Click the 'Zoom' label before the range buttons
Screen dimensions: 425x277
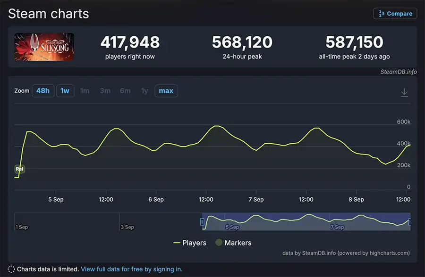coord(22,91)
